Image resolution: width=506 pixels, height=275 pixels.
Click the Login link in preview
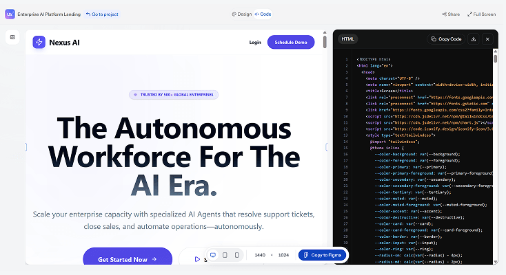[x=255, y=42]
